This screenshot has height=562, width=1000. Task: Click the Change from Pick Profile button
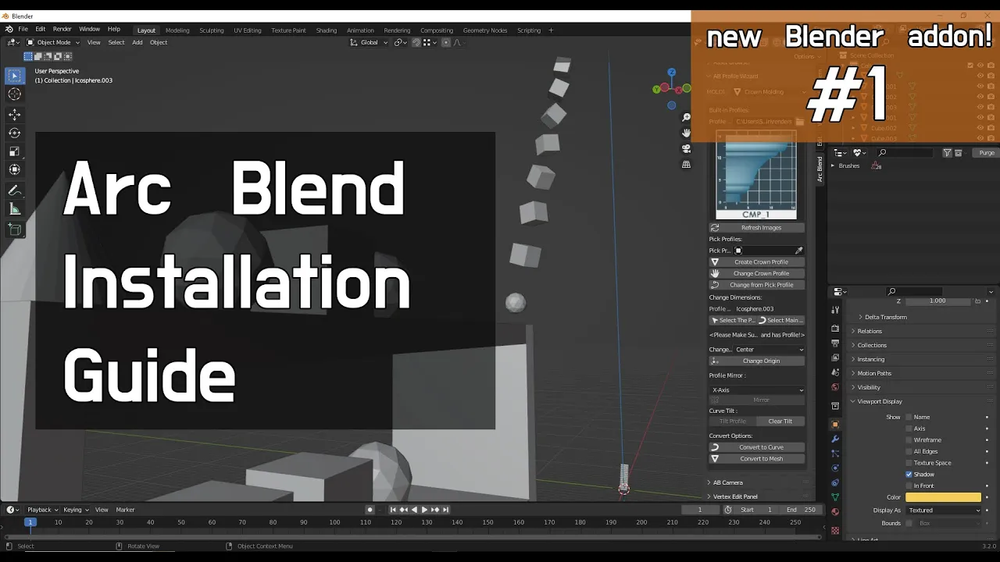click(757, 285)
